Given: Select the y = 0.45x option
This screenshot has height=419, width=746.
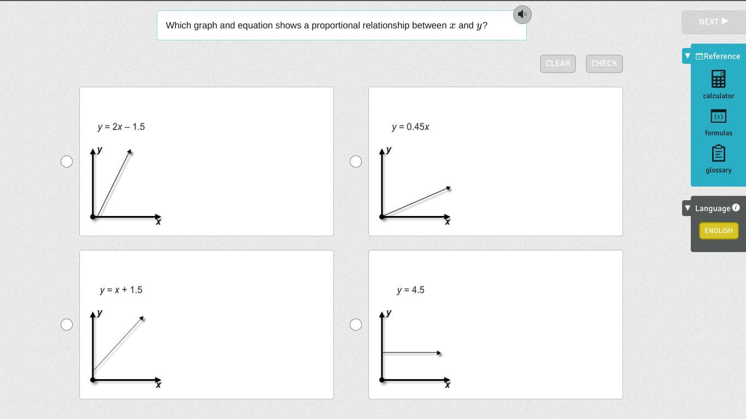Looking at the screenshot, I should pyautogui.click(x=356, y=161).
